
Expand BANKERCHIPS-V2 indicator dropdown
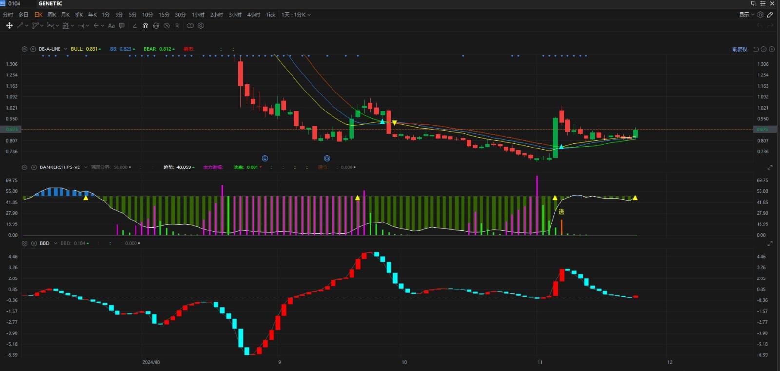(86, 167)
